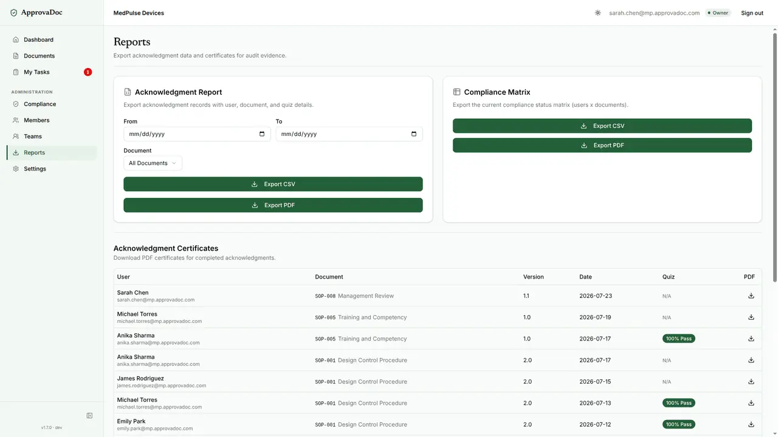Export Acknowledgment Report as CSV
Screen dimensions: 778x437
tap(273, 185)
